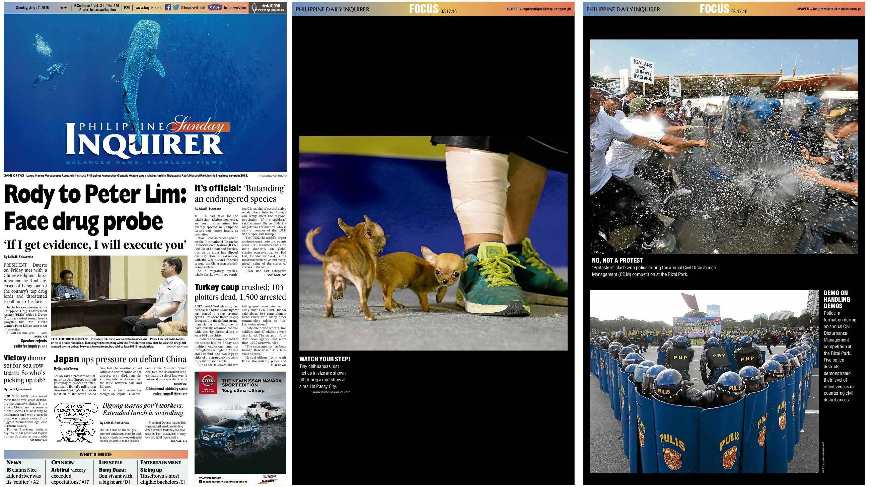Select the NEWS section in What's Inside
The height and width of the screenshot is (487, 872).
coord(13,462)
